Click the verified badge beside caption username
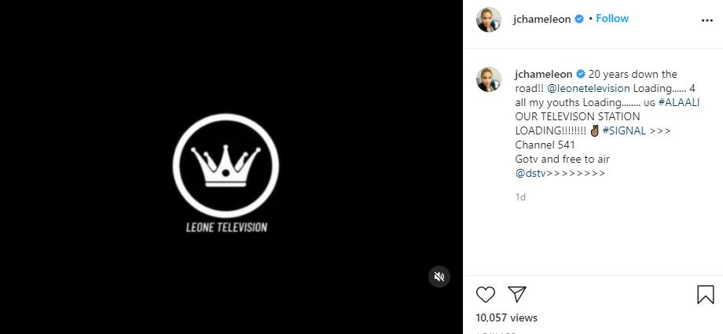The image size is (723, 334). tap(581, 74)
